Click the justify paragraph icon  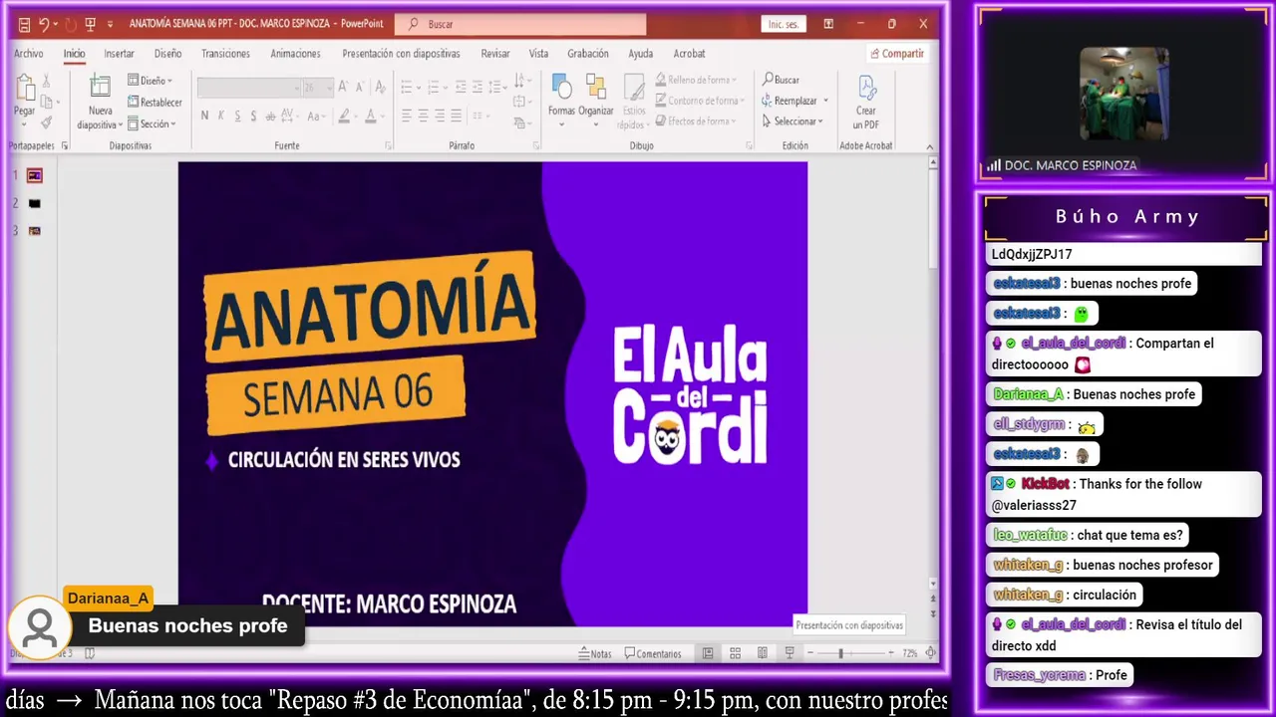point(456,116)
